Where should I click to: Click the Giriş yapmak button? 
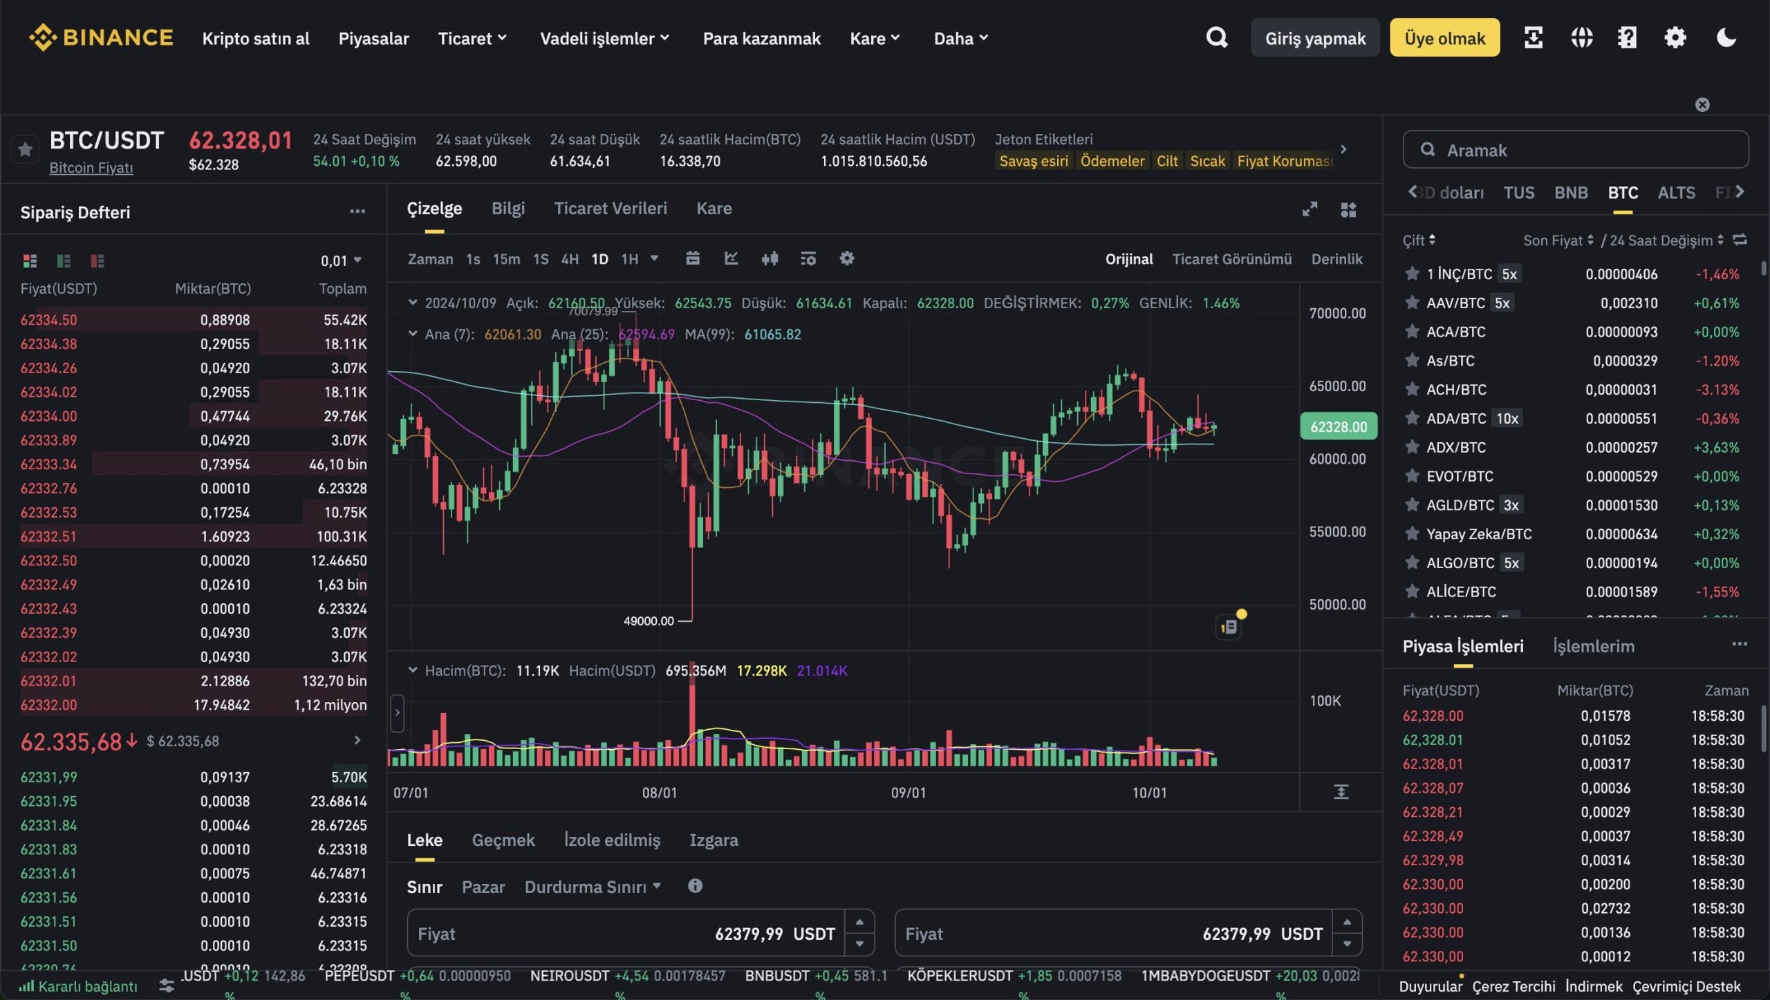pyautogui.click(x=1314, y=37)
